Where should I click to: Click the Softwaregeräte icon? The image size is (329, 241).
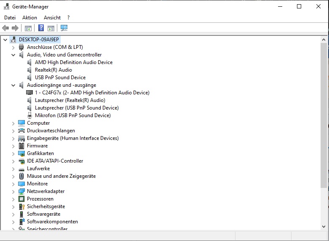(x=21, y=214)
